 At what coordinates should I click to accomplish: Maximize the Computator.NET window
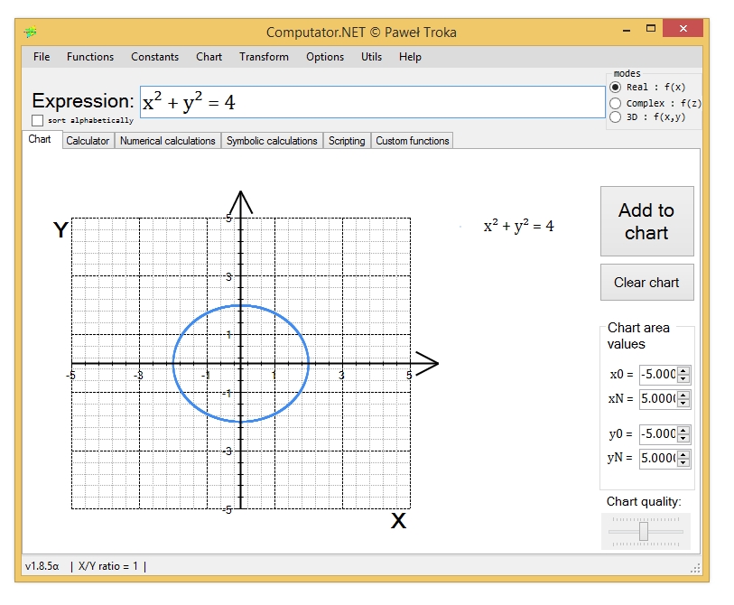click(651, 29)
